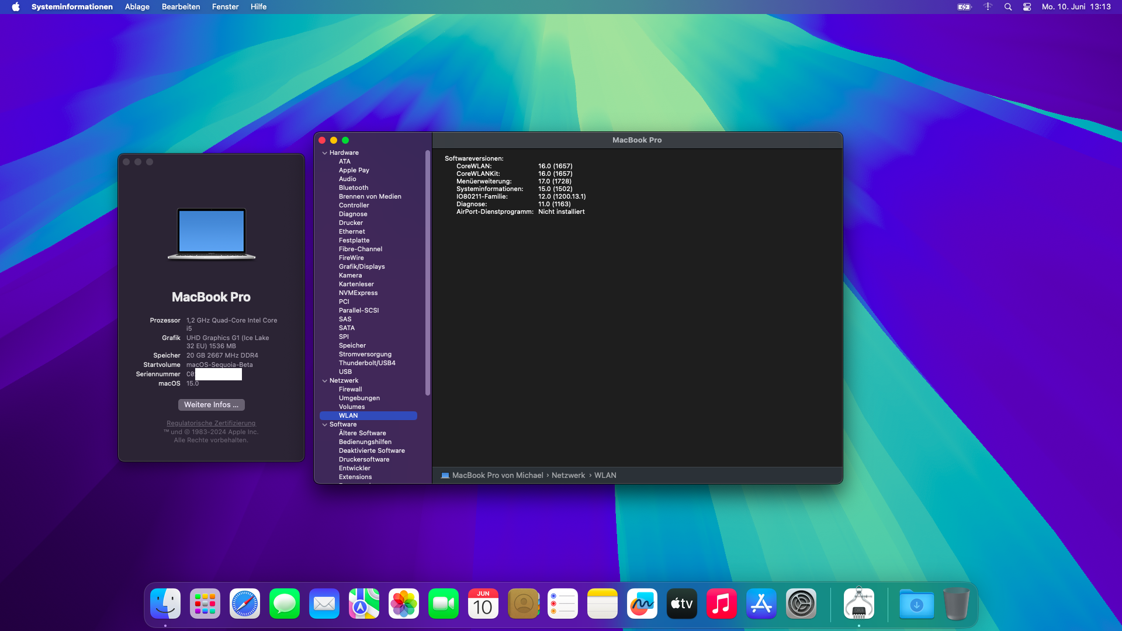Viewport: 1122px width, 631px height.
Task: Open Spotlight search in menu bar
Action: click(1008, 7)
